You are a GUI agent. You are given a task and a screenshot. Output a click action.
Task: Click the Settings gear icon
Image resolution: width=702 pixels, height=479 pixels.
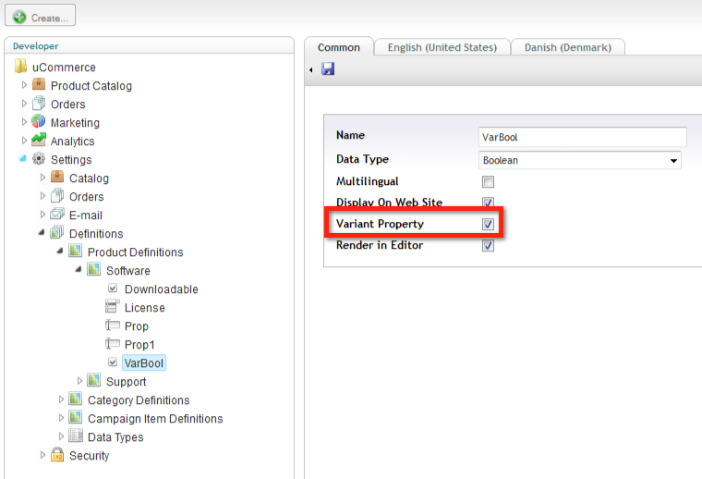click(39, 159)
